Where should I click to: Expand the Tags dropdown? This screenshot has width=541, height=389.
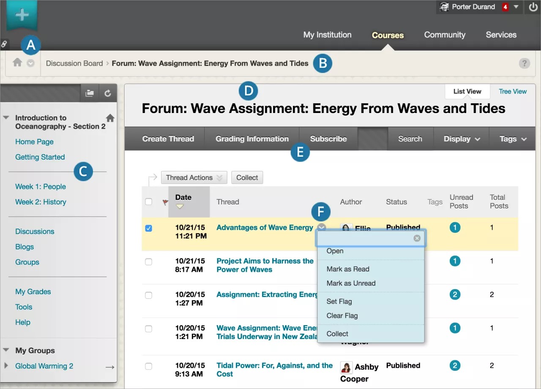[x=513, y=139]
